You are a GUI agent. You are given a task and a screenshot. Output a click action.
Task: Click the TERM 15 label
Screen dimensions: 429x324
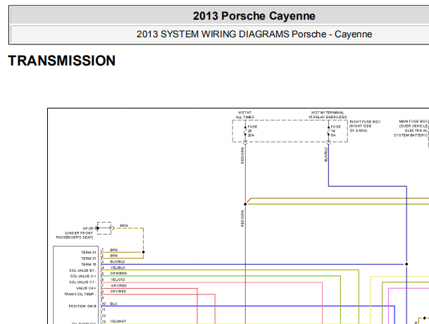pyautogui.click(x=88, y=264)
